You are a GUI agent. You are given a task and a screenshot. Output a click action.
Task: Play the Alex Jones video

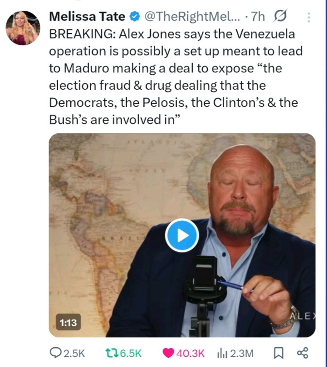click(x=181, y=235)
